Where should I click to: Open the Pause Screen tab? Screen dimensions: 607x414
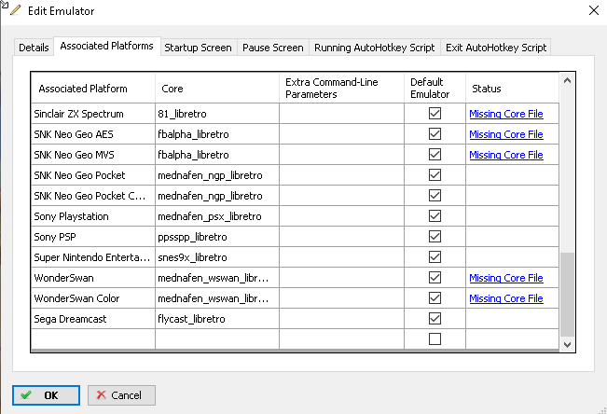click(273, 48)
